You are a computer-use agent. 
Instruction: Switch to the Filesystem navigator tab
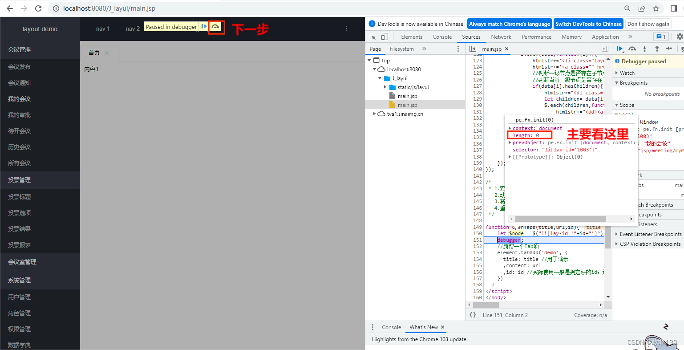point(401,49)
